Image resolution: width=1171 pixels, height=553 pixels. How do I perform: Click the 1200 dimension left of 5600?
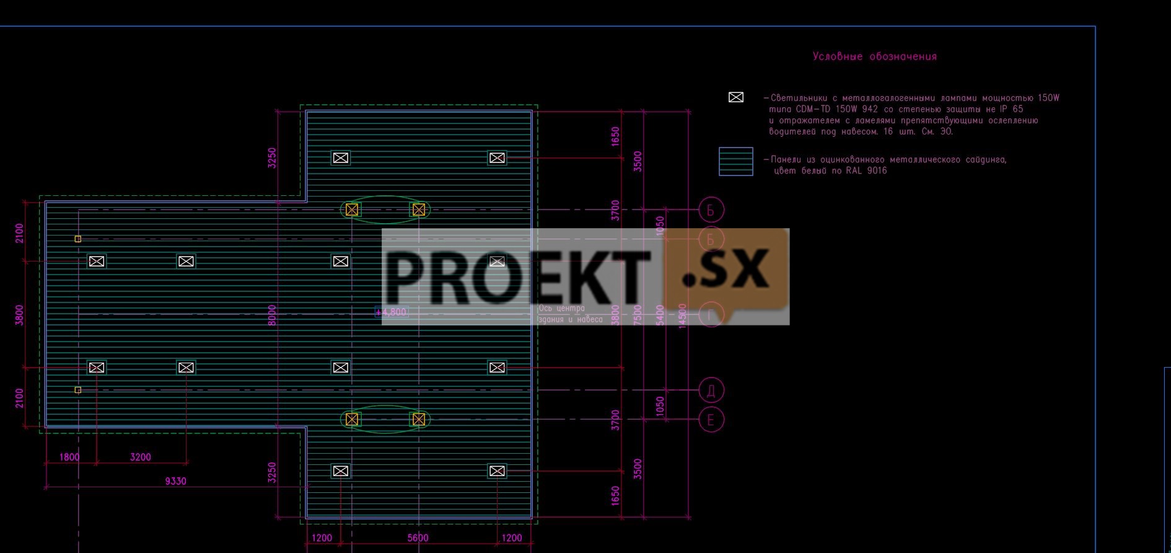coord(322,538)
